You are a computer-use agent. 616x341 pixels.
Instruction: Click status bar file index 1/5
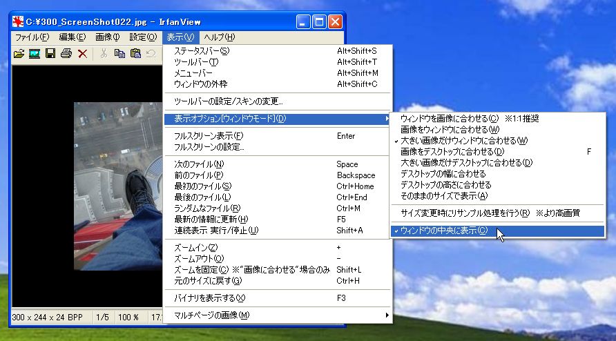pos(102,317)
